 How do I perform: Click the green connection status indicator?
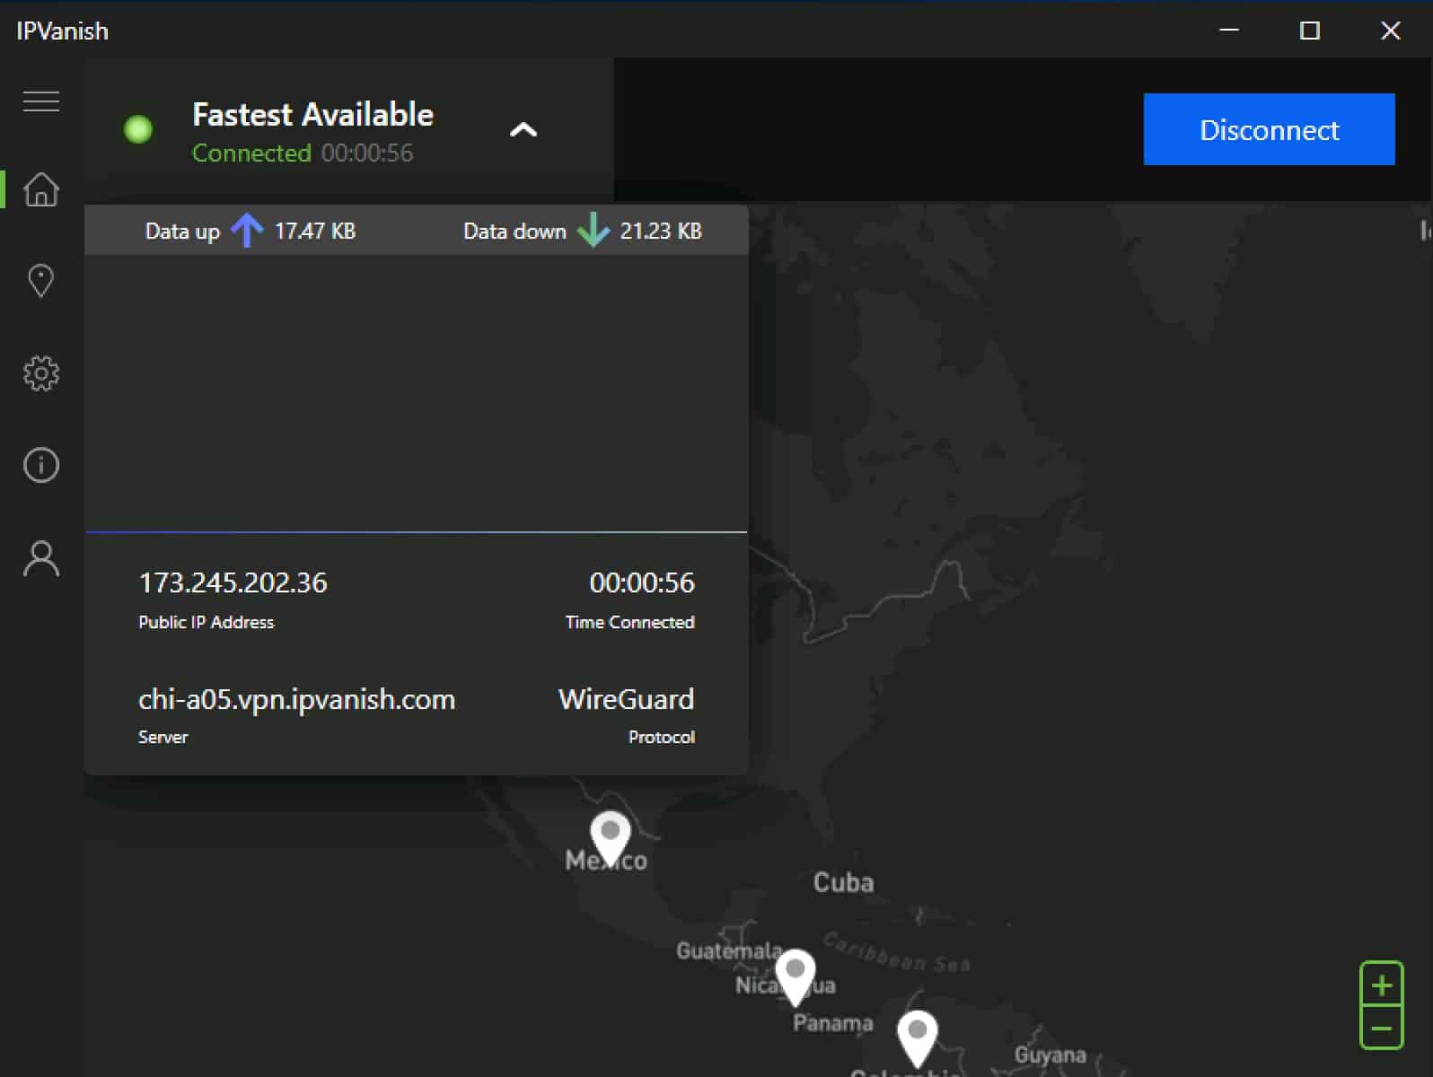pyautogui.click(x=138, y=129)
